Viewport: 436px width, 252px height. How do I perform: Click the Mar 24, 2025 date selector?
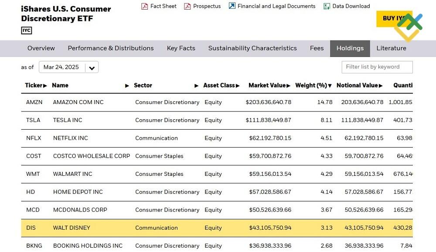tap(69, 67)
